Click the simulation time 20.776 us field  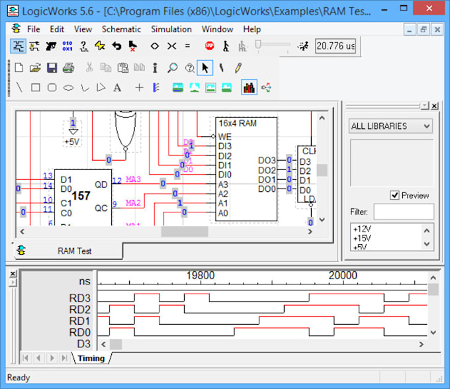[x=336, y=46]
